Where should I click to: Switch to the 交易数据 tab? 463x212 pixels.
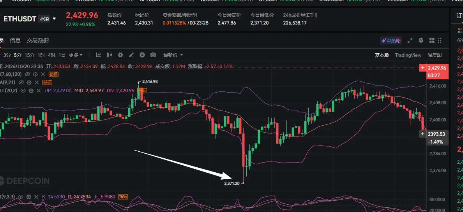(x=38, y=41)
